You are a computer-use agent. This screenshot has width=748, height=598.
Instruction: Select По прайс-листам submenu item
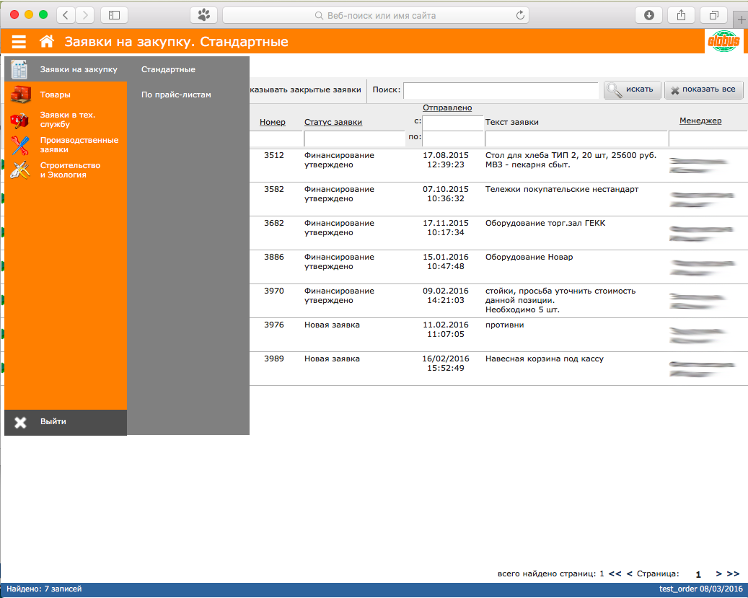point(176,94)
